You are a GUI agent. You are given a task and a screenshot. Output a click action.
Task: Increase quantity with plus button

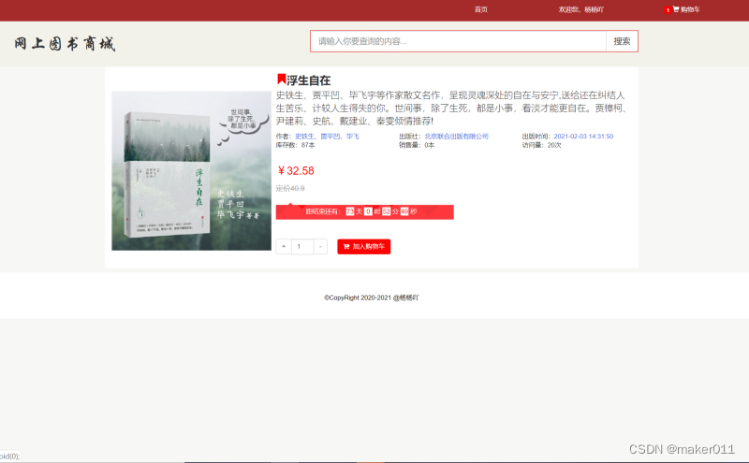coord(284,246)
